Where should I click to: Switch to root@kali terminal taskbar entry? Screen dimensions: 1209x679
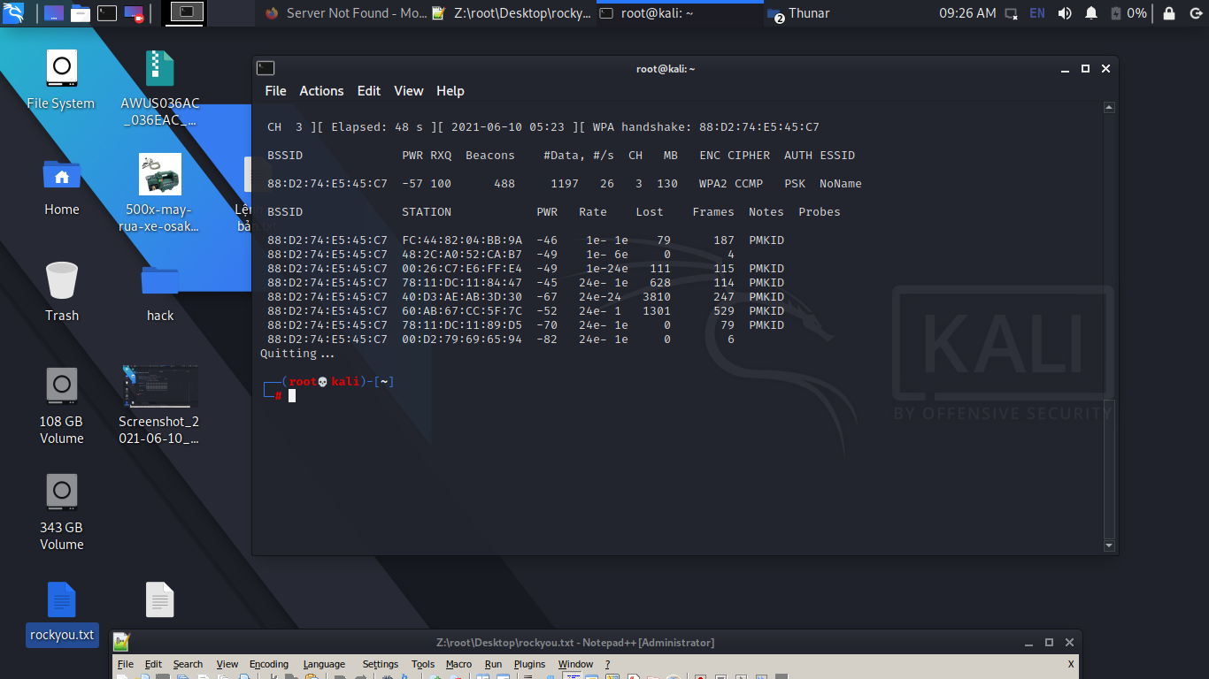tap(679, 13)
